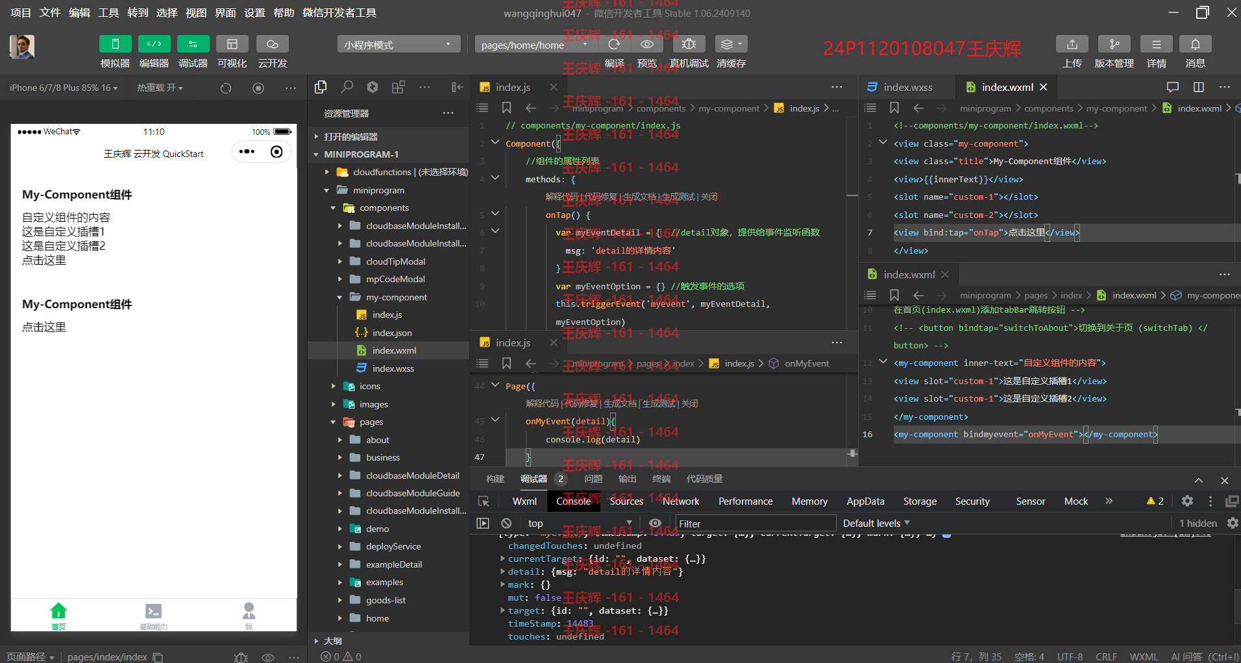The width and height of the screenshot is (1241, 663).
Task: Toggle the console live expression eye
Action: [x=656, y=524]
